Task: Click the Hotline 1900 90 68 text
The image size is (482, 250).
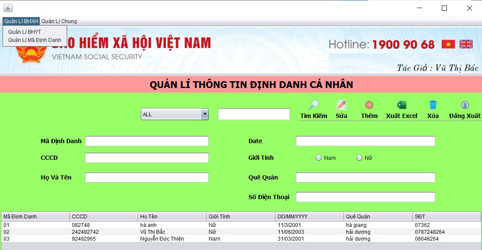Action: (x=381, y=44)
